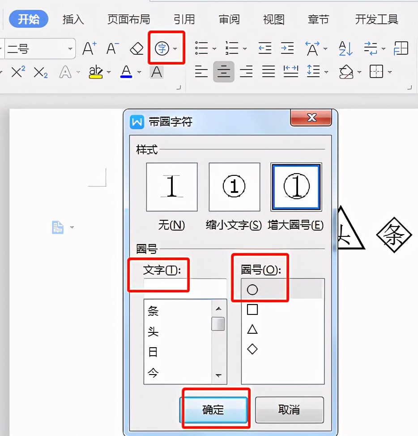This screenshot has width=418, height=436.
Task: Click the clear formatting eraser icon
Action: pyautogui.click(x=136, y=48)
